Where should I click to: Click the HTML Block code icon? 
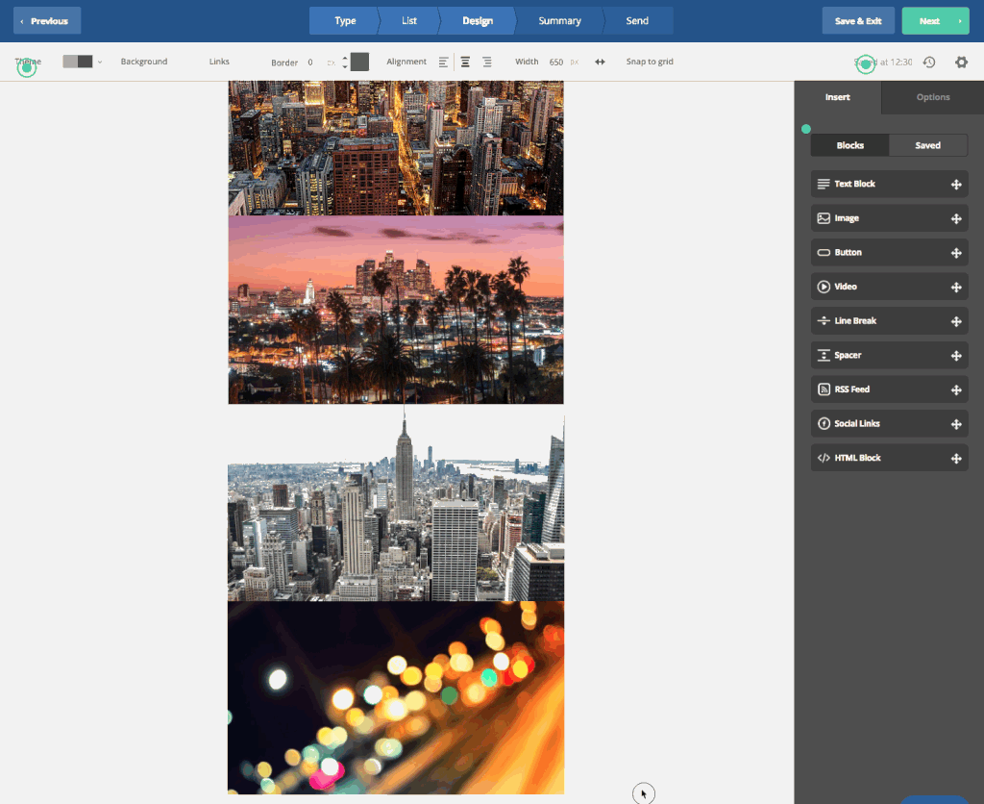point(824,458)
